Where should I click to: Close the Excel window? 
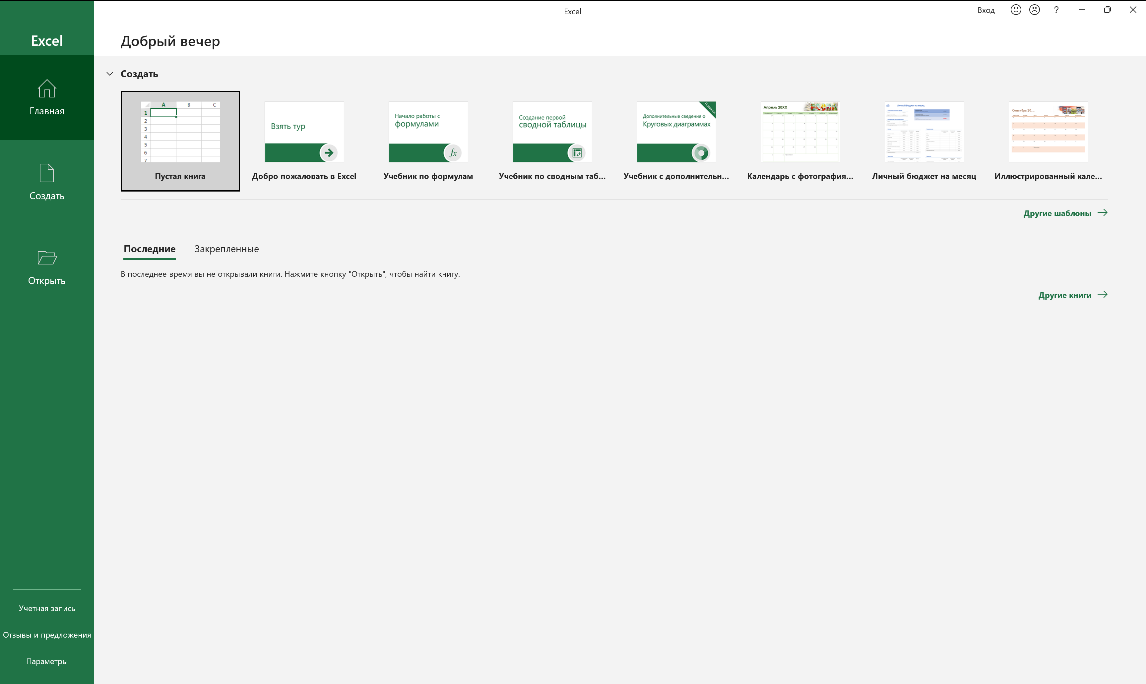1133,10
